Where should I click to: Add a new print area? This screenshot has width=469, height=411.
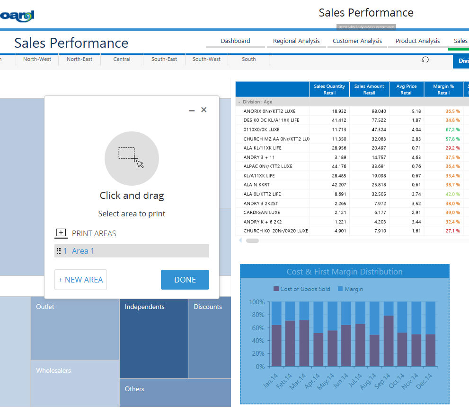[x=80, y=280]
